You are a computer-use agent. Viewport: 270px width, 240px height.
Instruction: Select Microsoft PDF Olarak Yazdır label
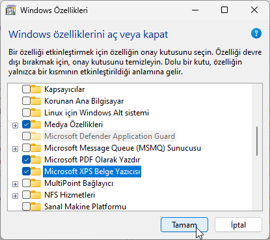click(x=92, y=160)
